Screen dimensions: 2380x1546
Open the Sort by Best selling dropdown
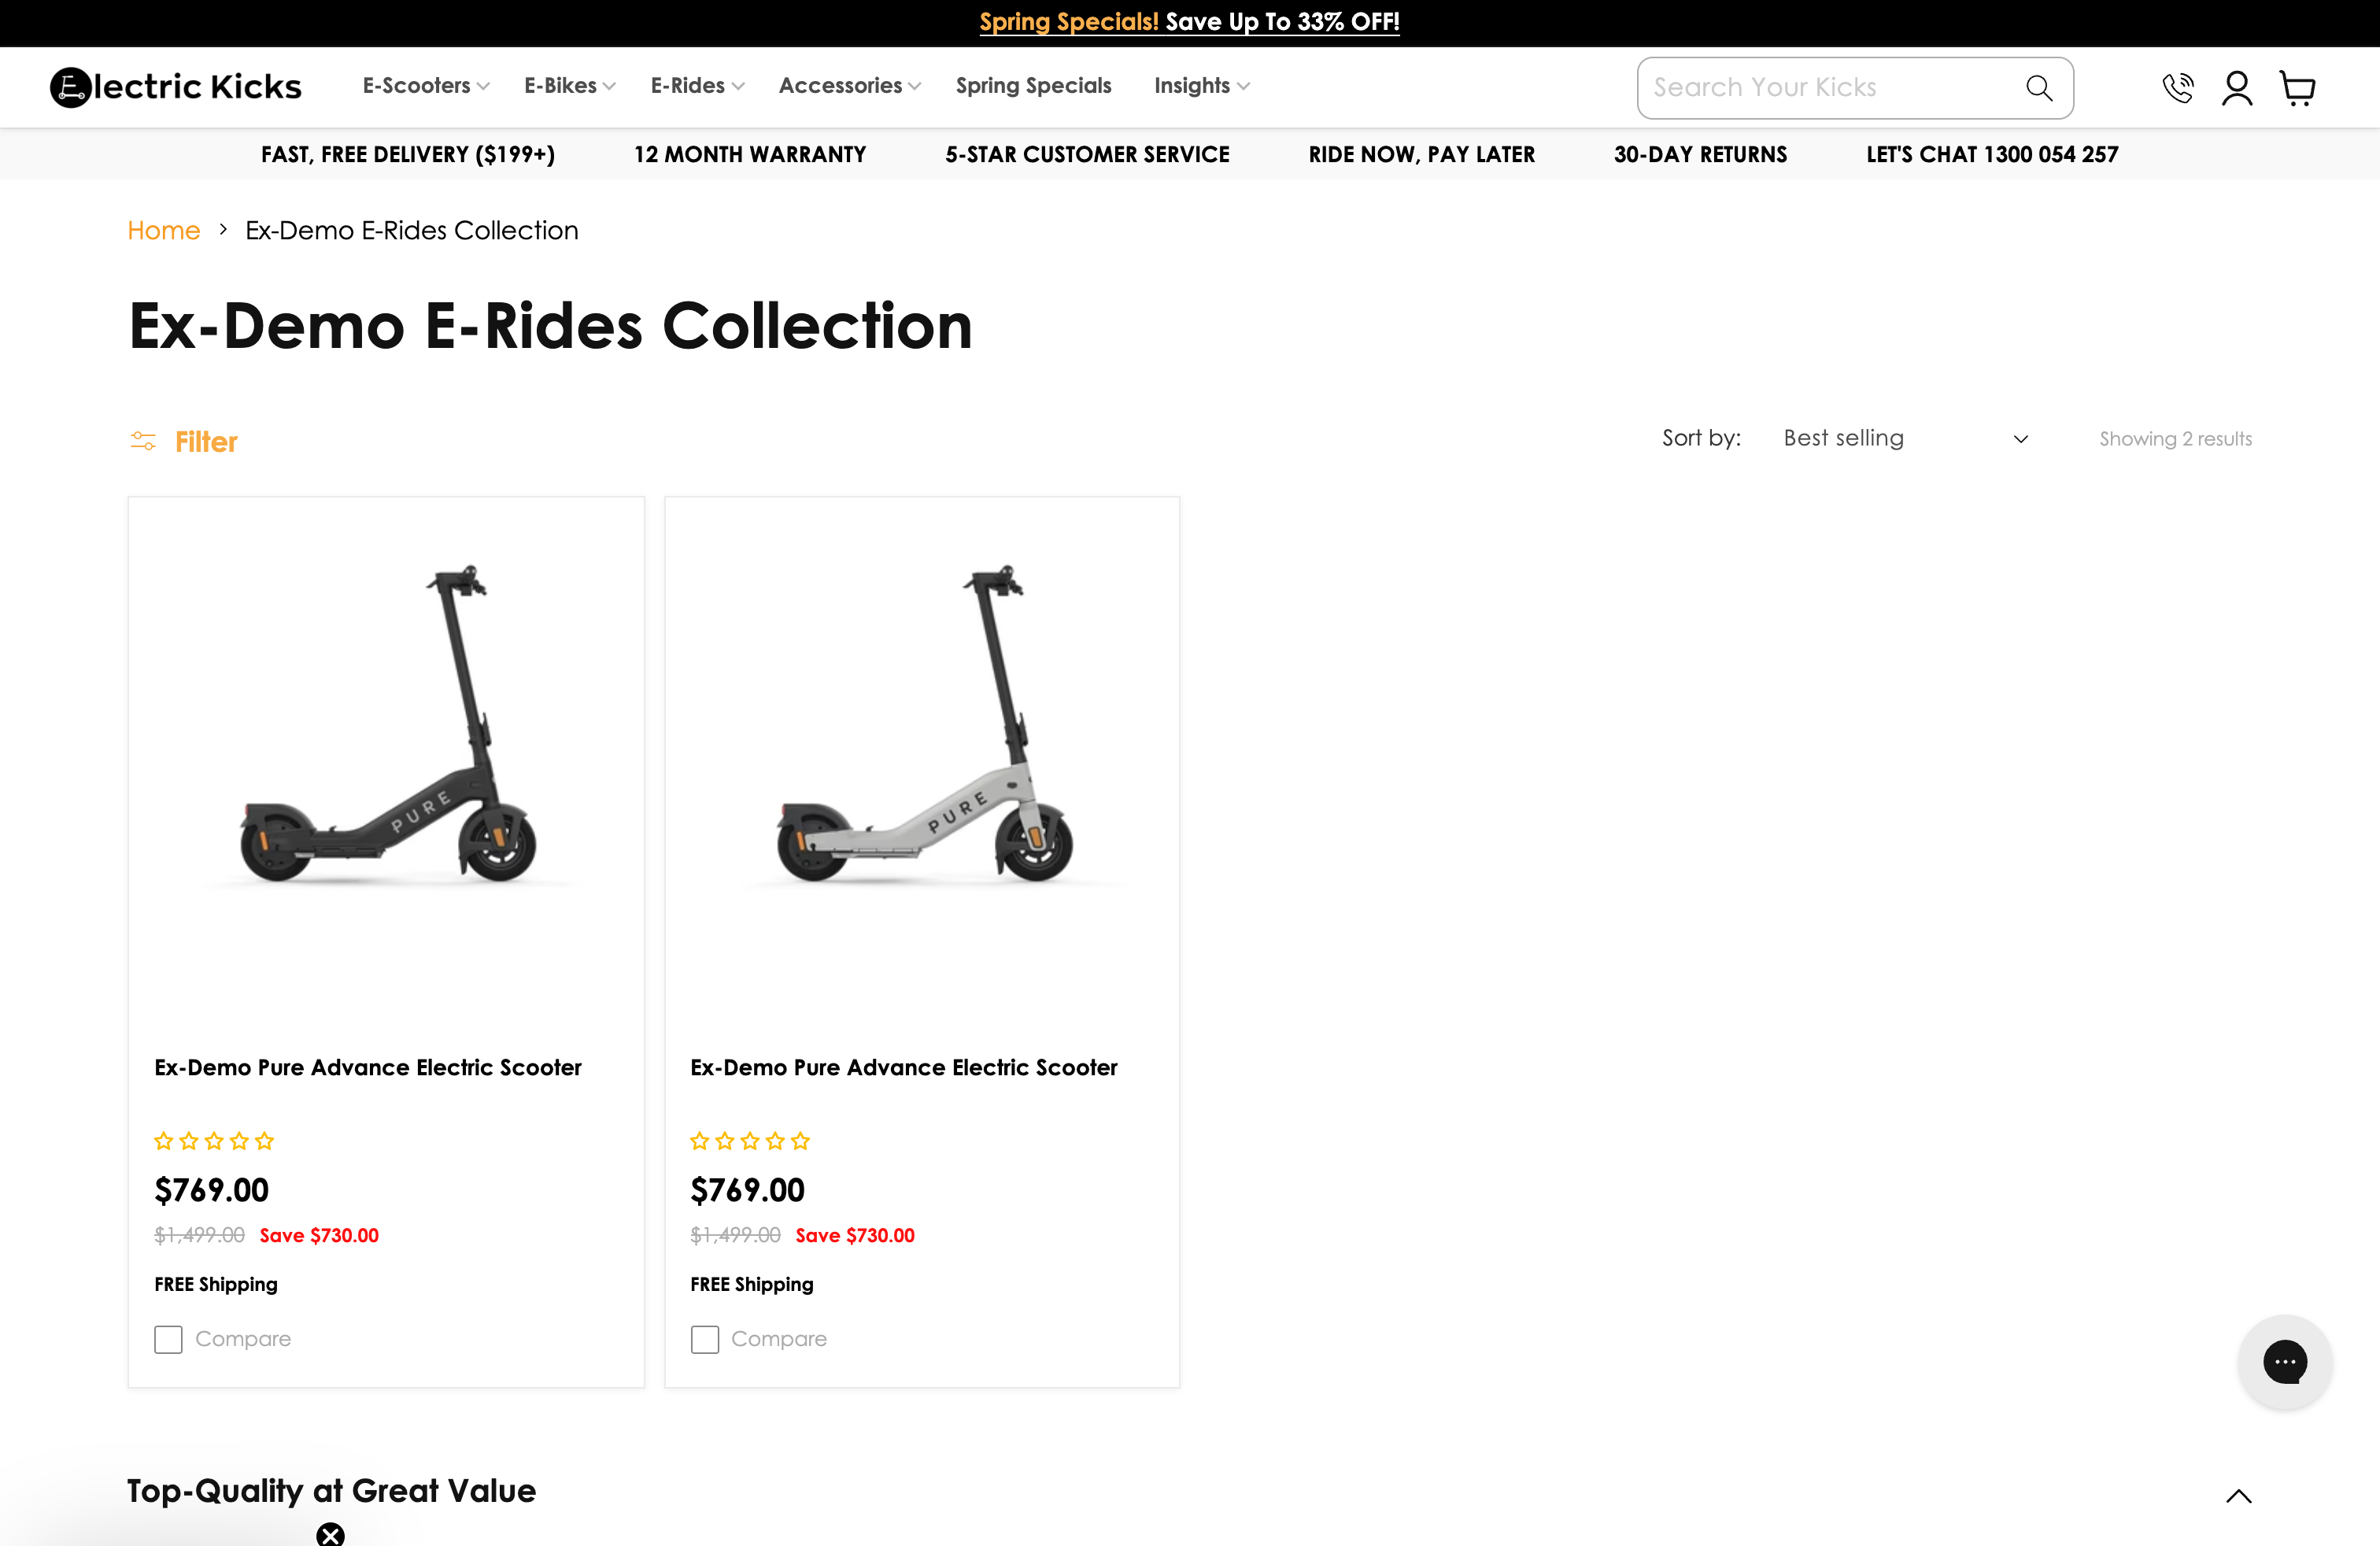[1904, 438]
